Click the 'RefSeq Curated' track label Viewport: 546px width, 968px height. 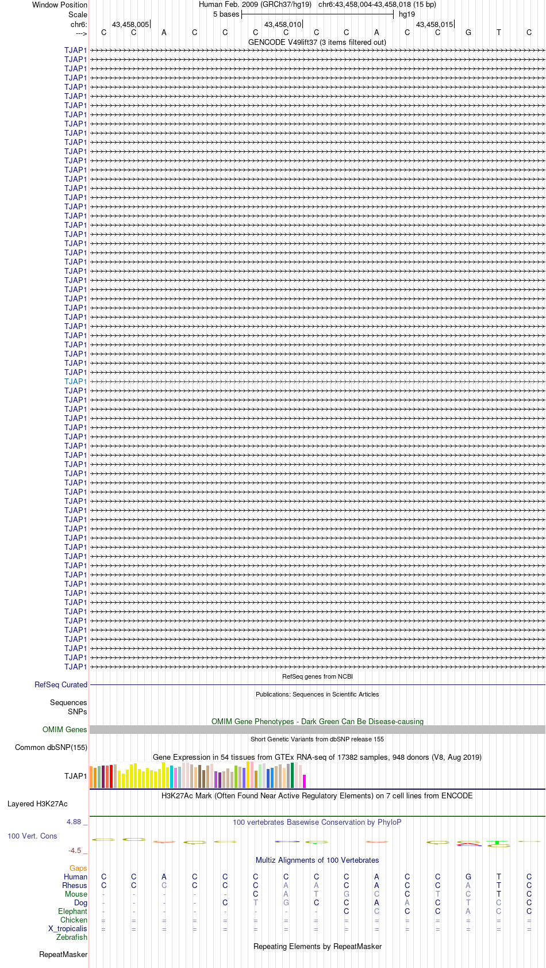[x=61, y=685]
